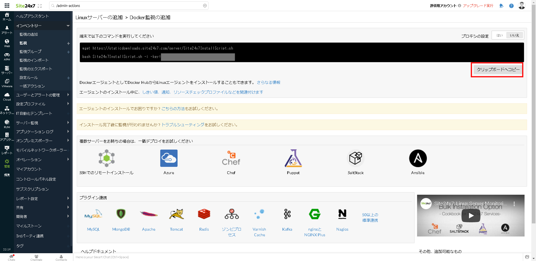Open the Channels tab at bottom
536x261 pixels.
click(36, 257)
